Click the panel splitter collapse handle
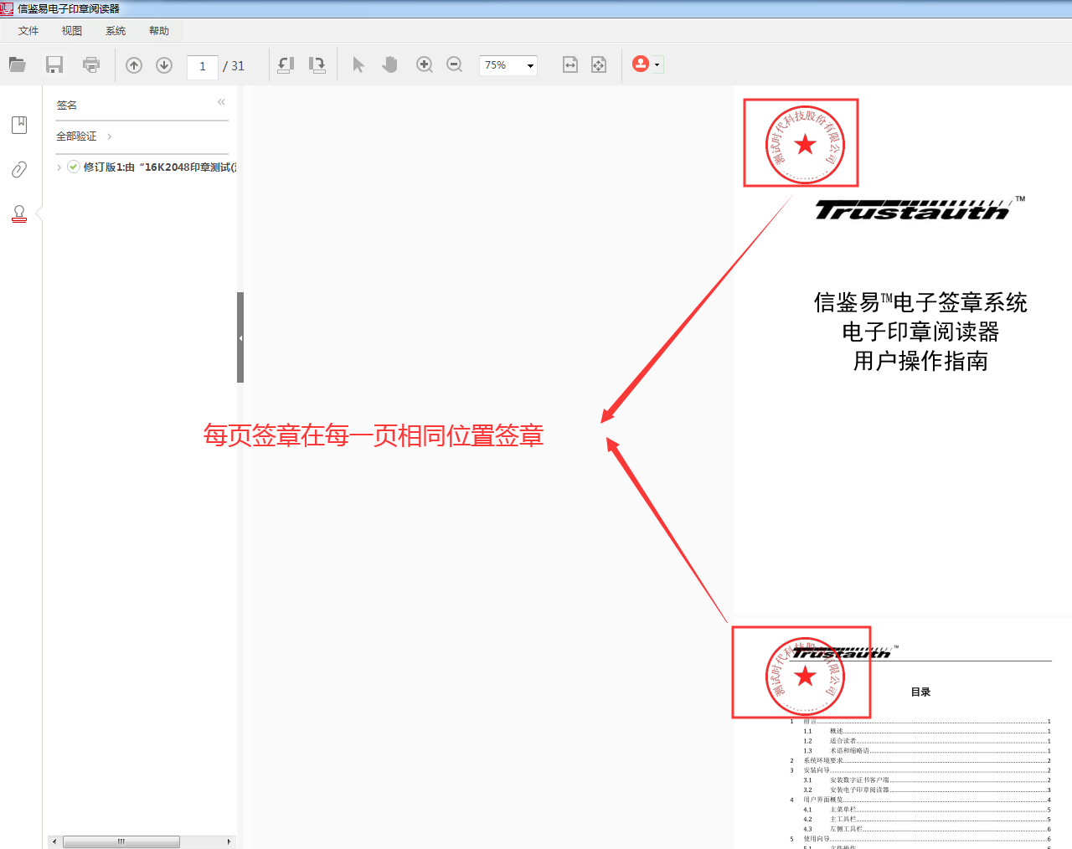 point(240,337)
